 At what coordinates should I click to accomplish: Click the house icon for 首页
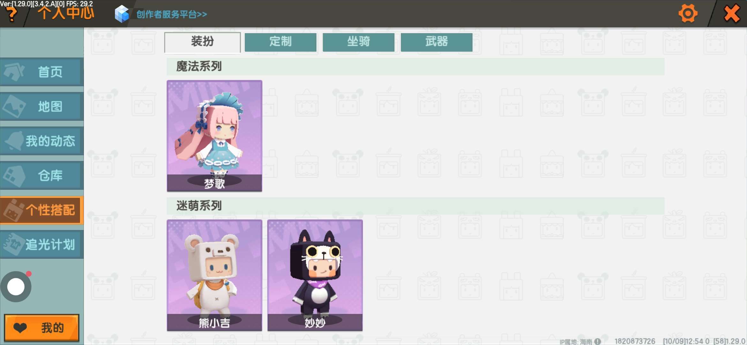tap(13, 72)
